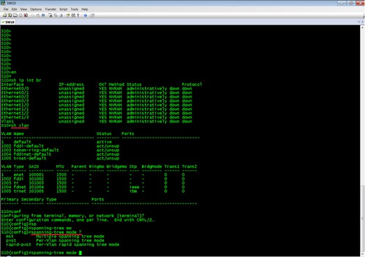Click the Connect toolbar icon

tap(4, 15)
